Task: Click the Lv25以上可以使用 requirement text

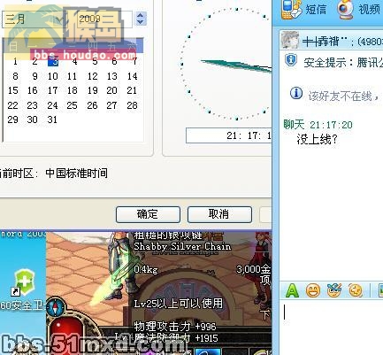Action: 179,304
